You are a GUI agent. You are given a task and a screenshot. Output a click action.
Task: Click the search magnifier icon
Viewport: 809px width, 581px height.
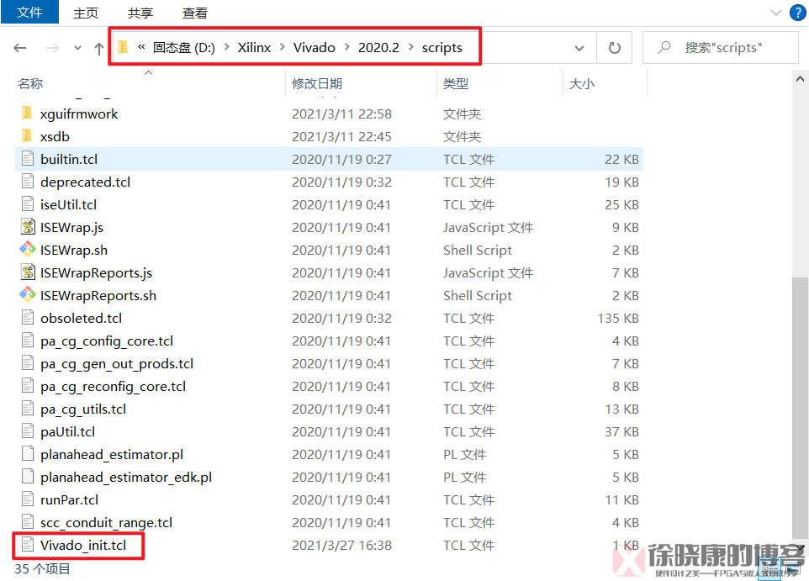coord(664,47)
